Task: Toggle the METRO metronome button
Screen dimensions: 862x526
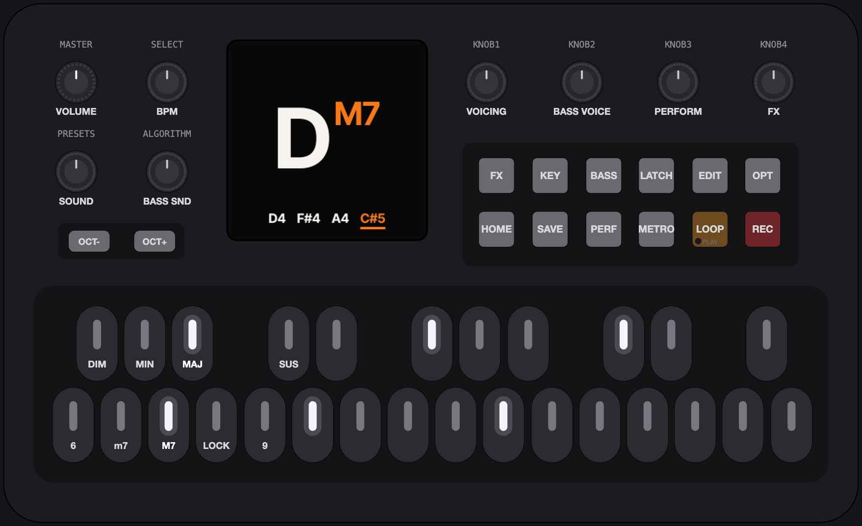Action: coord(656,229)
